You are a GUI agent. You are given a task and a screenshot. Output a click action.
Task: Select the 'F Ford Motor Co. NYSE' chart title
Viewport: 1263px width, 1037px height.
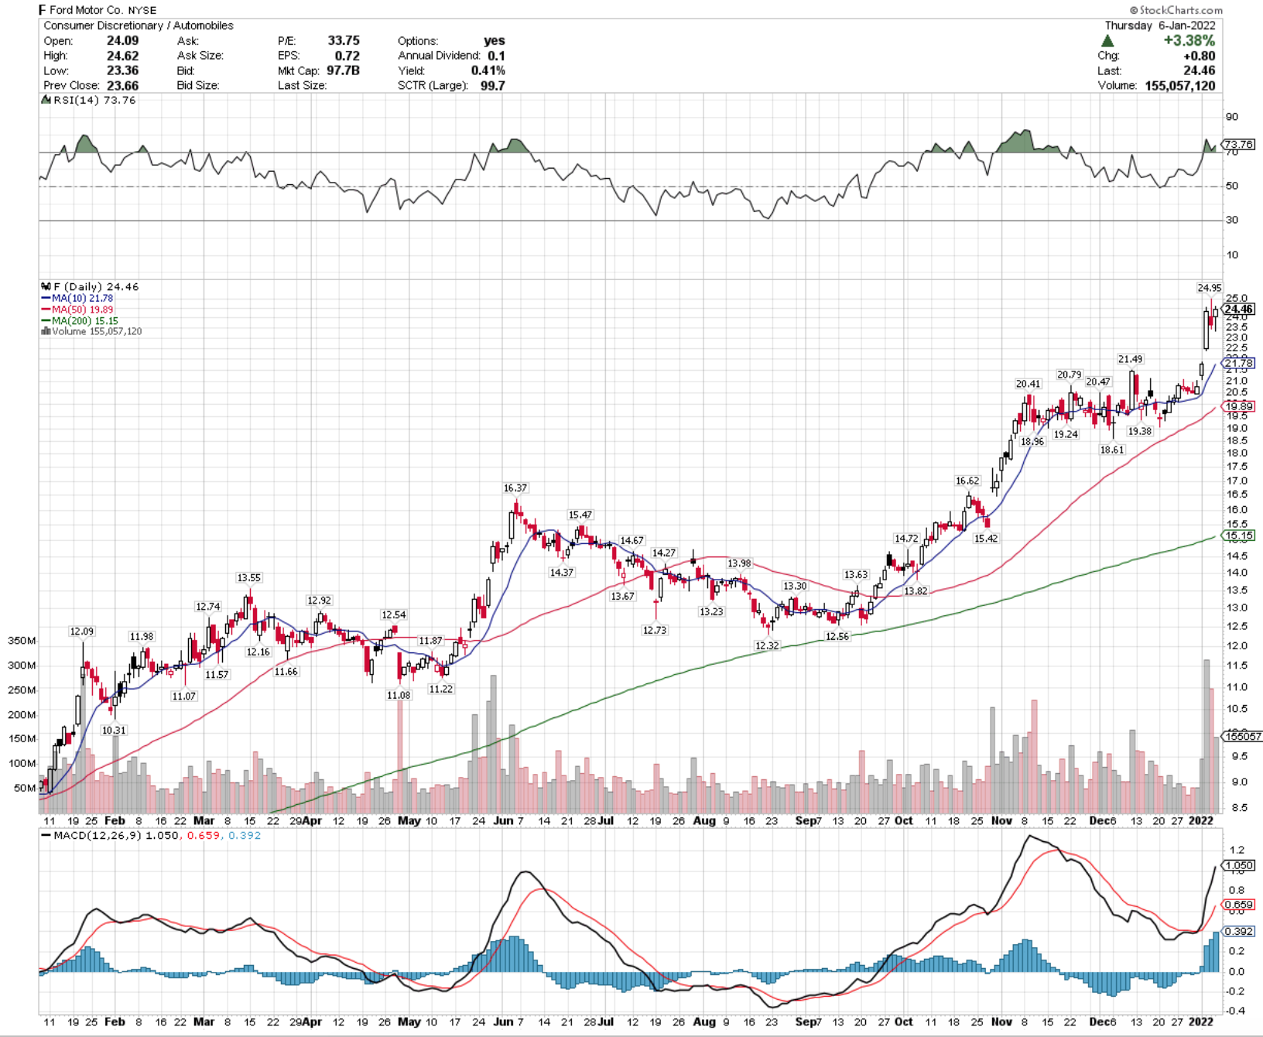[x=98, y=10]
